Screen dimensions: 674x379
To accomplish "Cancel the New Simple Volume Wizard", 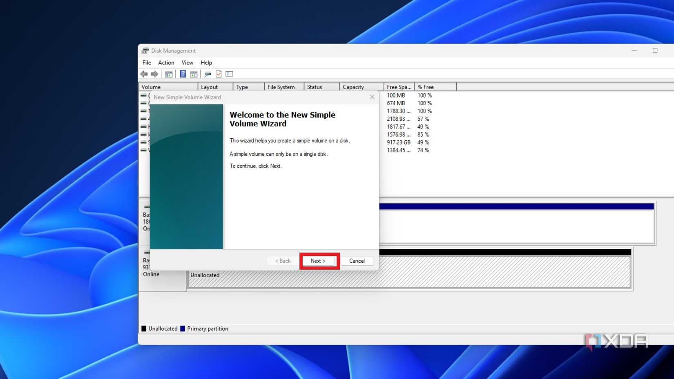I will [357, 261].
